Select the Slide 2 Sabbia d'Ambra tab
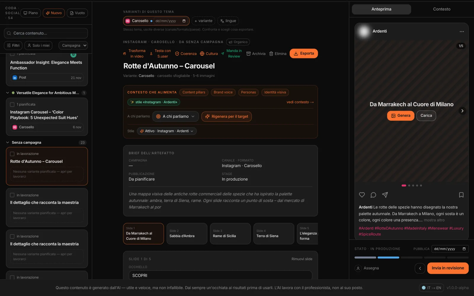 coord(187,234)
